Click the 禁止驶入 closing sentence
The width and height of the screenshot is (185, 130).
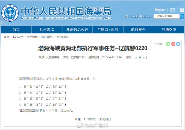[46, 111]
